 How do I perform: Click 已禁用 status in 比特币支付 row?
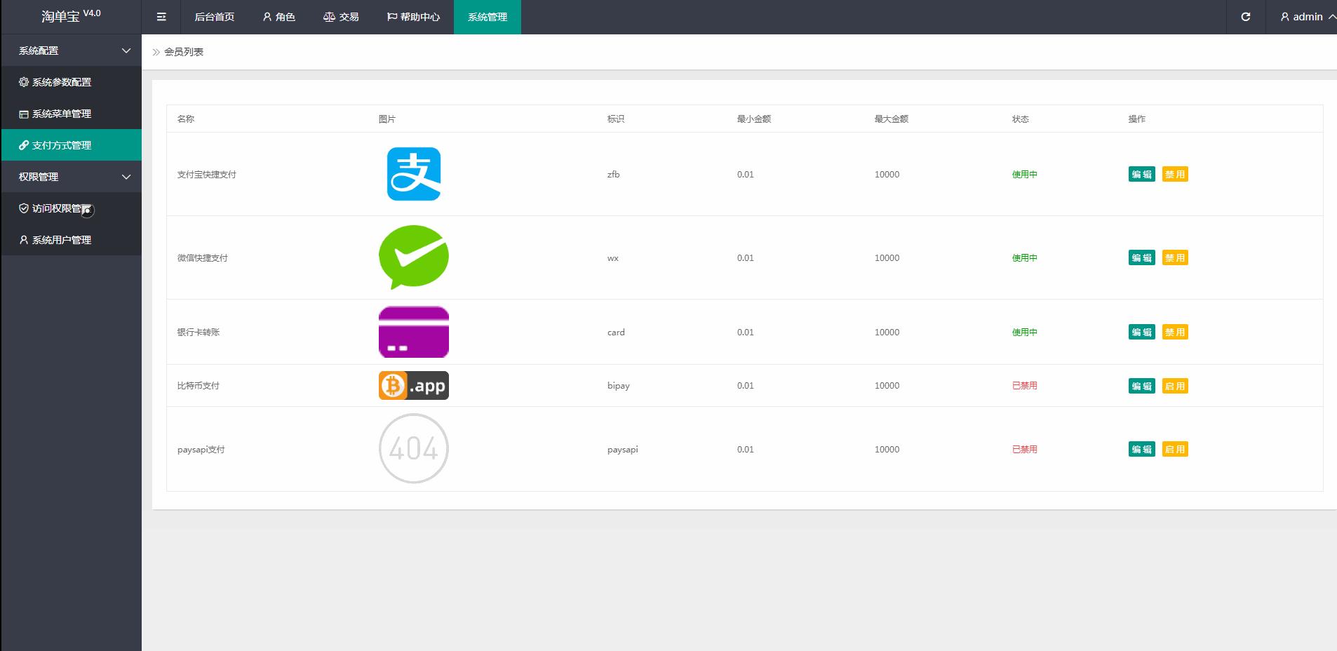click(1025, 386)
